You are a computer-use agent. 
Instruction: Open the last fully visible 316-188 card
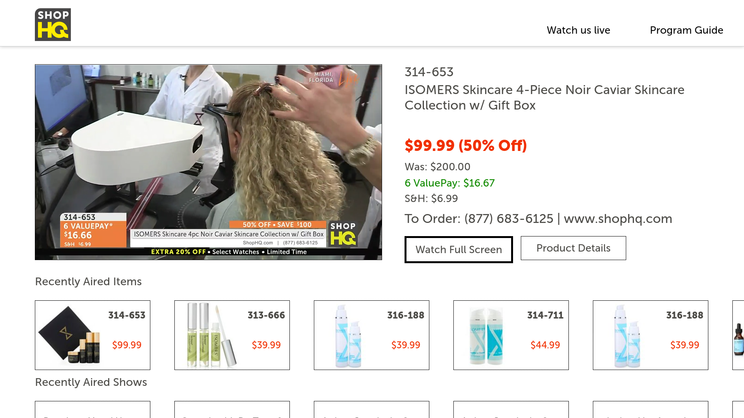click(651, 335)
